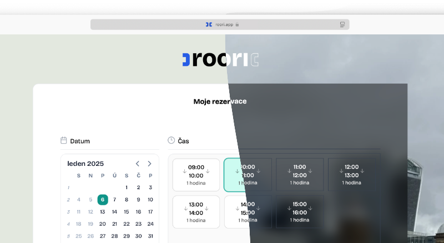Screen dimensions: 444x243
Task: Select the 13:00–14:00 time slot
Action: coord(196,212)
